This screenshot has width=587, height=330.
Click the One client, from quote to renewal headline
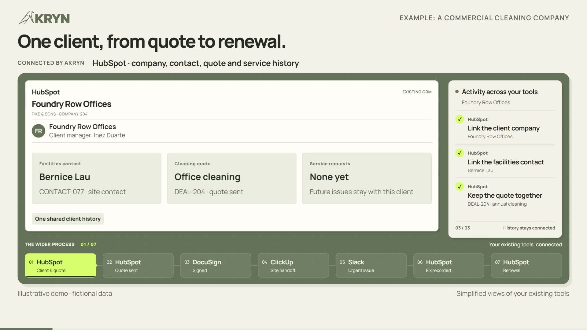click(152, 42)
